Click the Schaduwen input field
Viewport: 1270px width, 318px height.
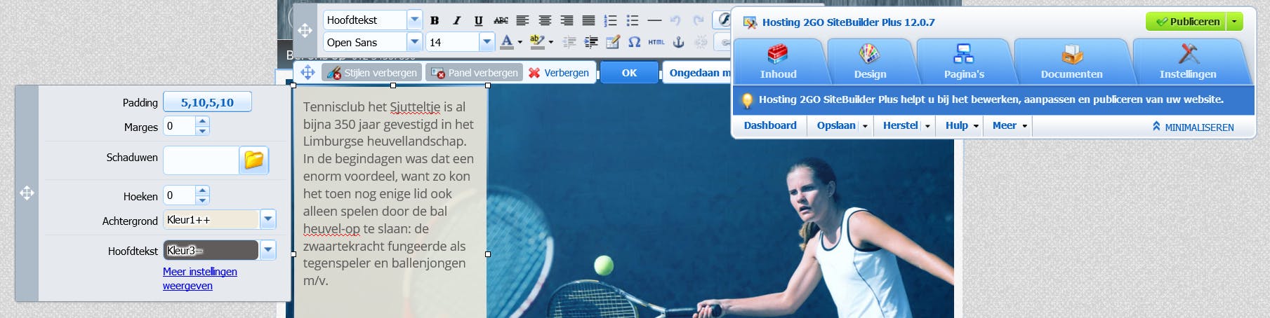coord(201,160)
